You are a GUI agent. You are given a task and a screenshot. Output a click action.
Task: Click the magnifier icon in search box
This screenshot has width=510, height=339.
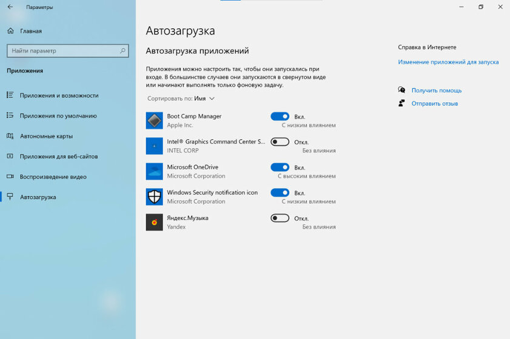(x=122, y=50)
